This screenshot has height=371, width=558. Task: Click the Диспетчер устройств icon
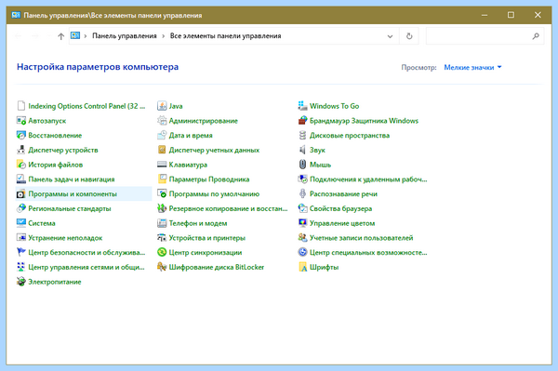pos(21,150)
